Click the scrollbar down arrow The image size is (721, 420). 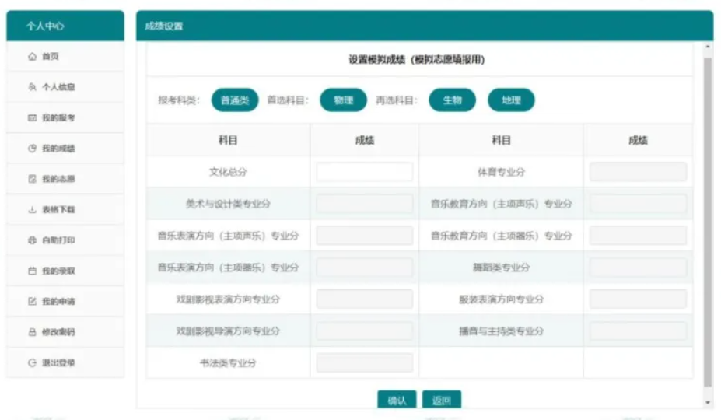click(708, 403)
